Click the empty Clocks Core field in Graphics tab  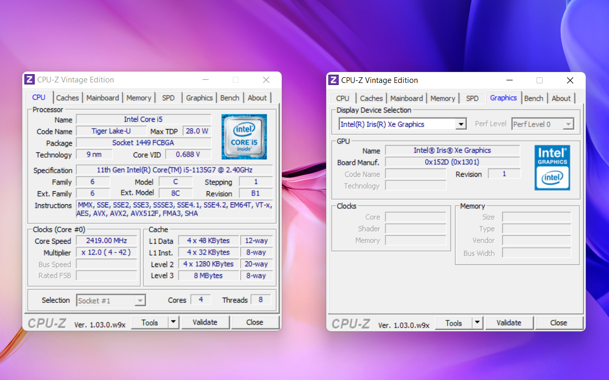(415, 217)
